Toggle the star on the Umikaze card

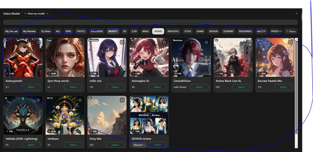click(80, 100)
